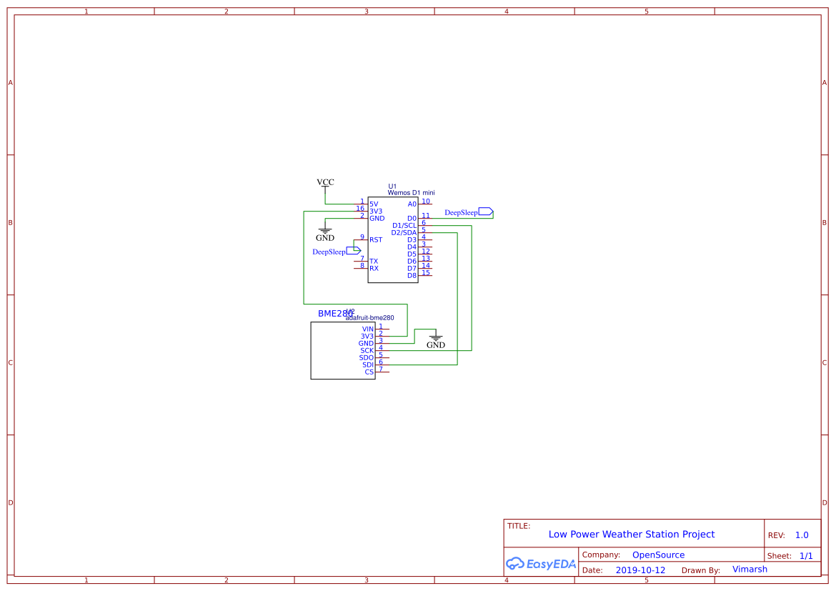Select the CS pin label
Screen dimensions: 836x591
click(x=369, y=372)
